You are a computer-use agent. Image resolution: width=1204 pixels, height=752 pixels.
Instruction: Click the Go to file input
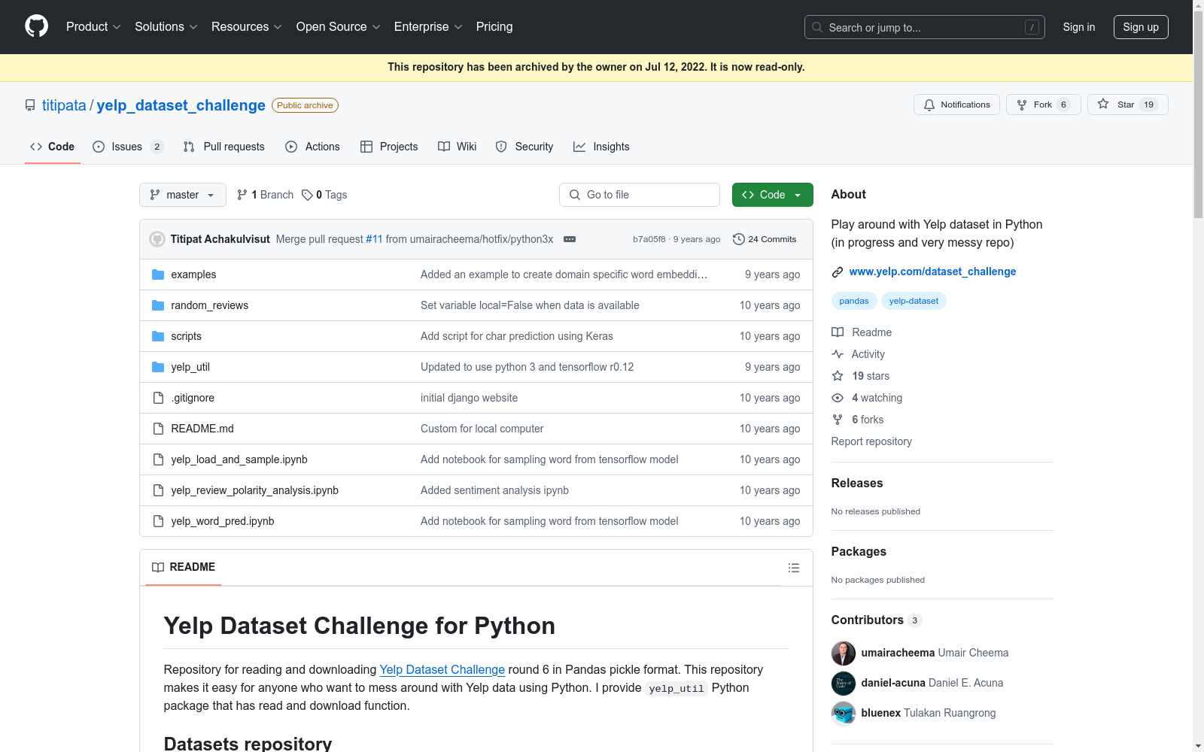(x=640, y=195)
